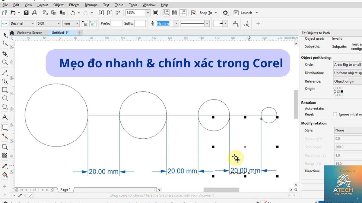Click the Save floppy disk icon
This screenshot has height=203, width=362.
pyautogui.click(x=26, y=13)
